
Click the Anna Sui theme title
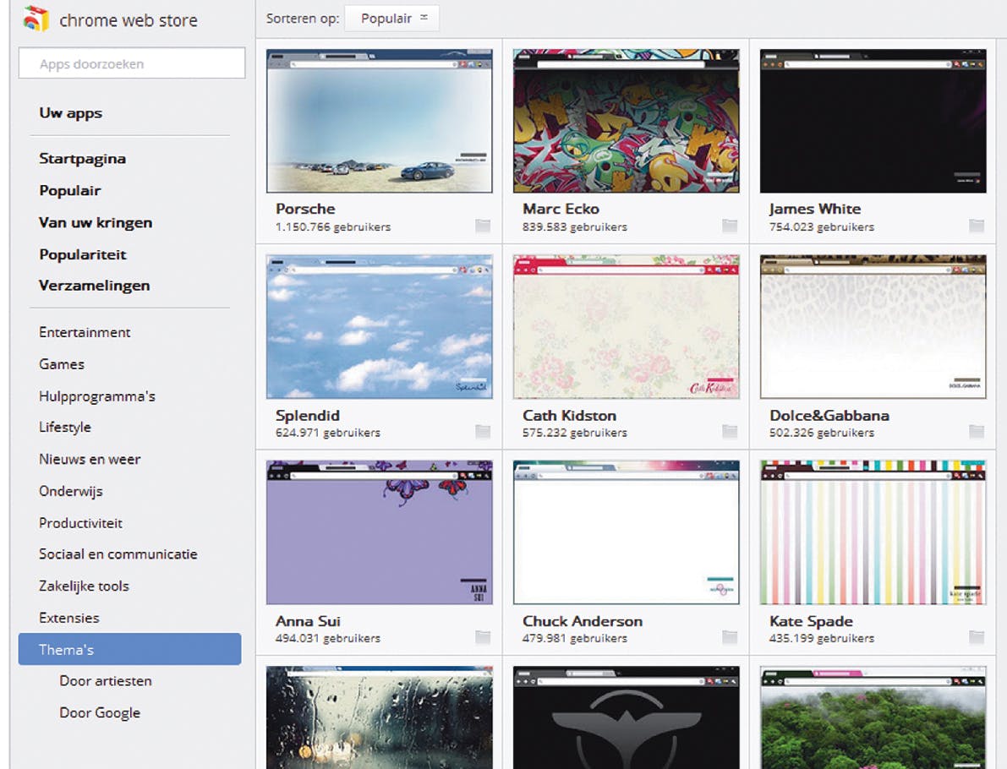(309, 621)
